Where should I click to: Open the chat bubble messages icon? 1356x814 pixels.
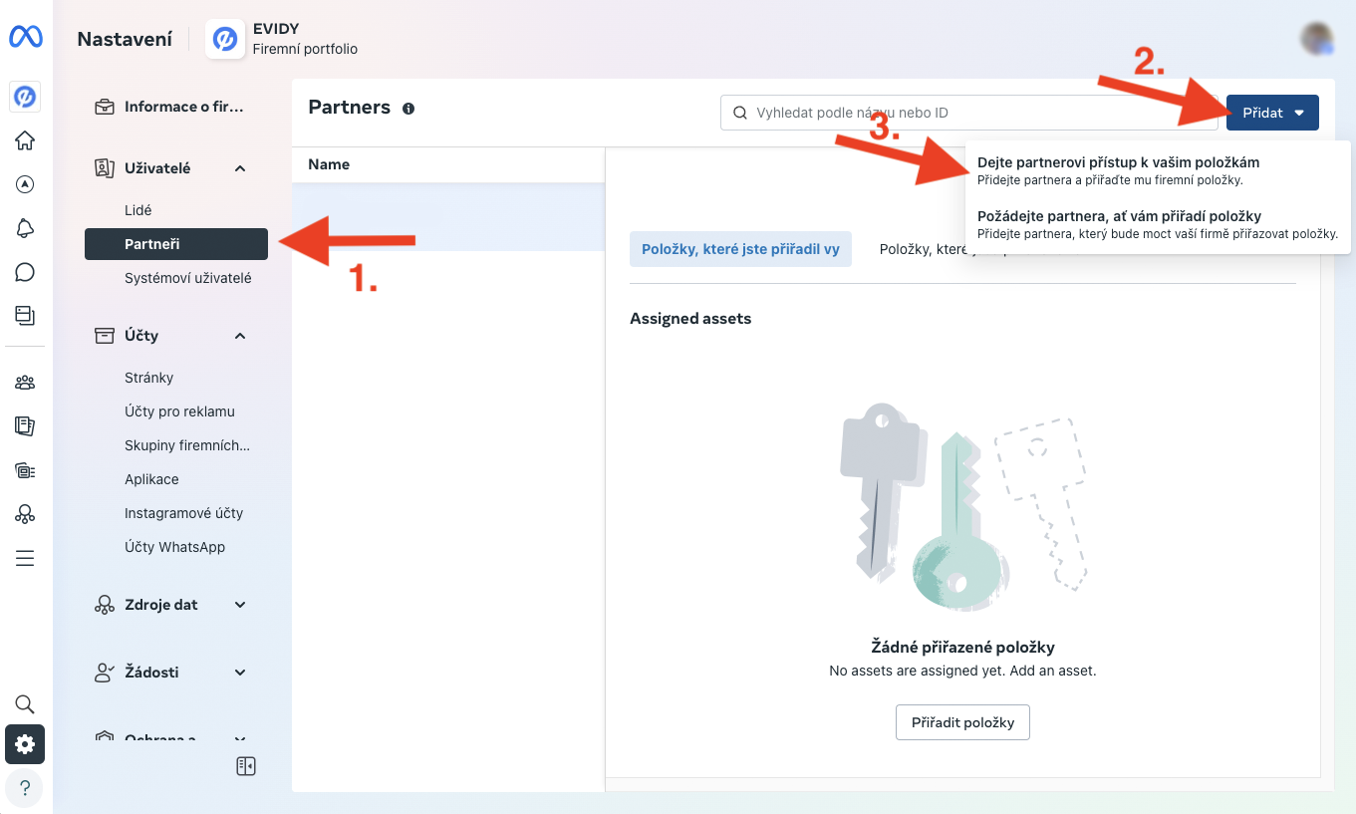[x=25, y=272]
